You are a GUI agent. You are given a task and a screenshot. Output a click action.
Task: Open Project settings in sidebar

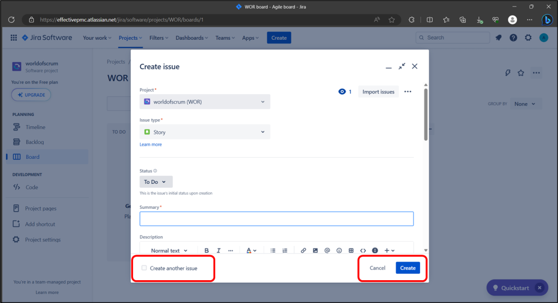click(47, 240)
